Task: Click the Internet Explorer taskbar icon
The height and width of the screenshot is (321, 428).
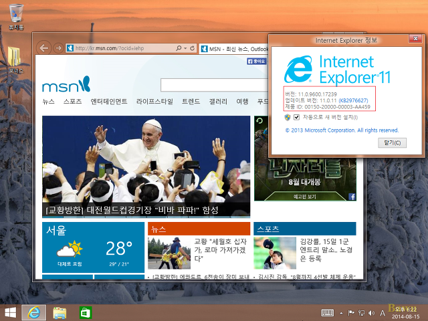Action: coord(34,313)
